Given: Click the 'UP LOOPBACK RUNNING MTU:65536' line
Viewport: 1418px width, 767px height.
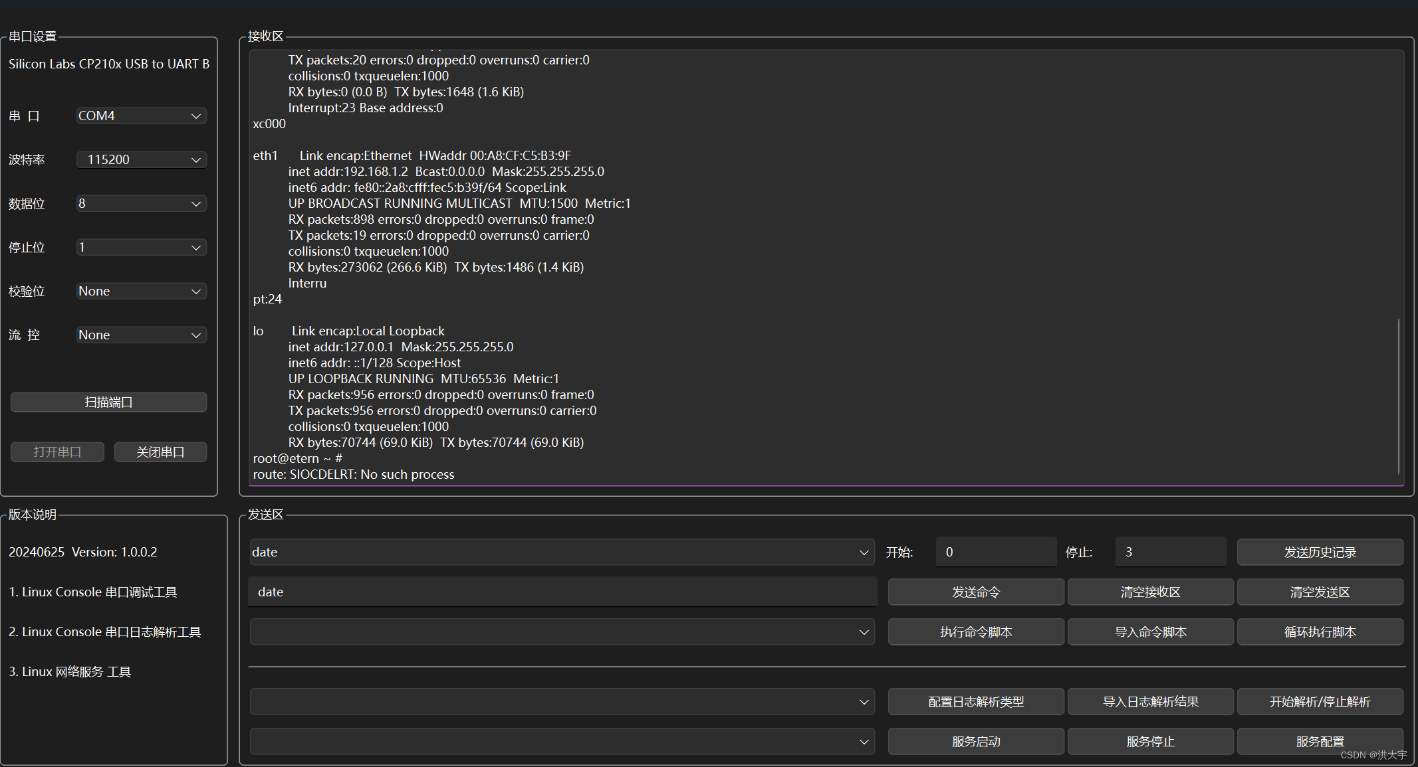Looking at the screenshot, I should [423, 379].
